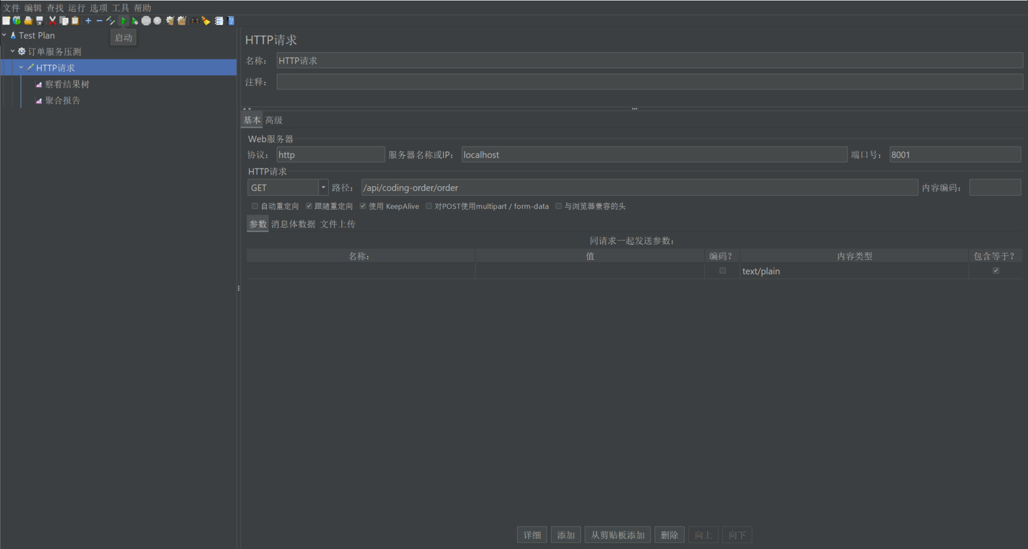Toggle the 自动重定向 checkbox
The height and width of the screenshot is (549, 1028).
tap(255, 206)
